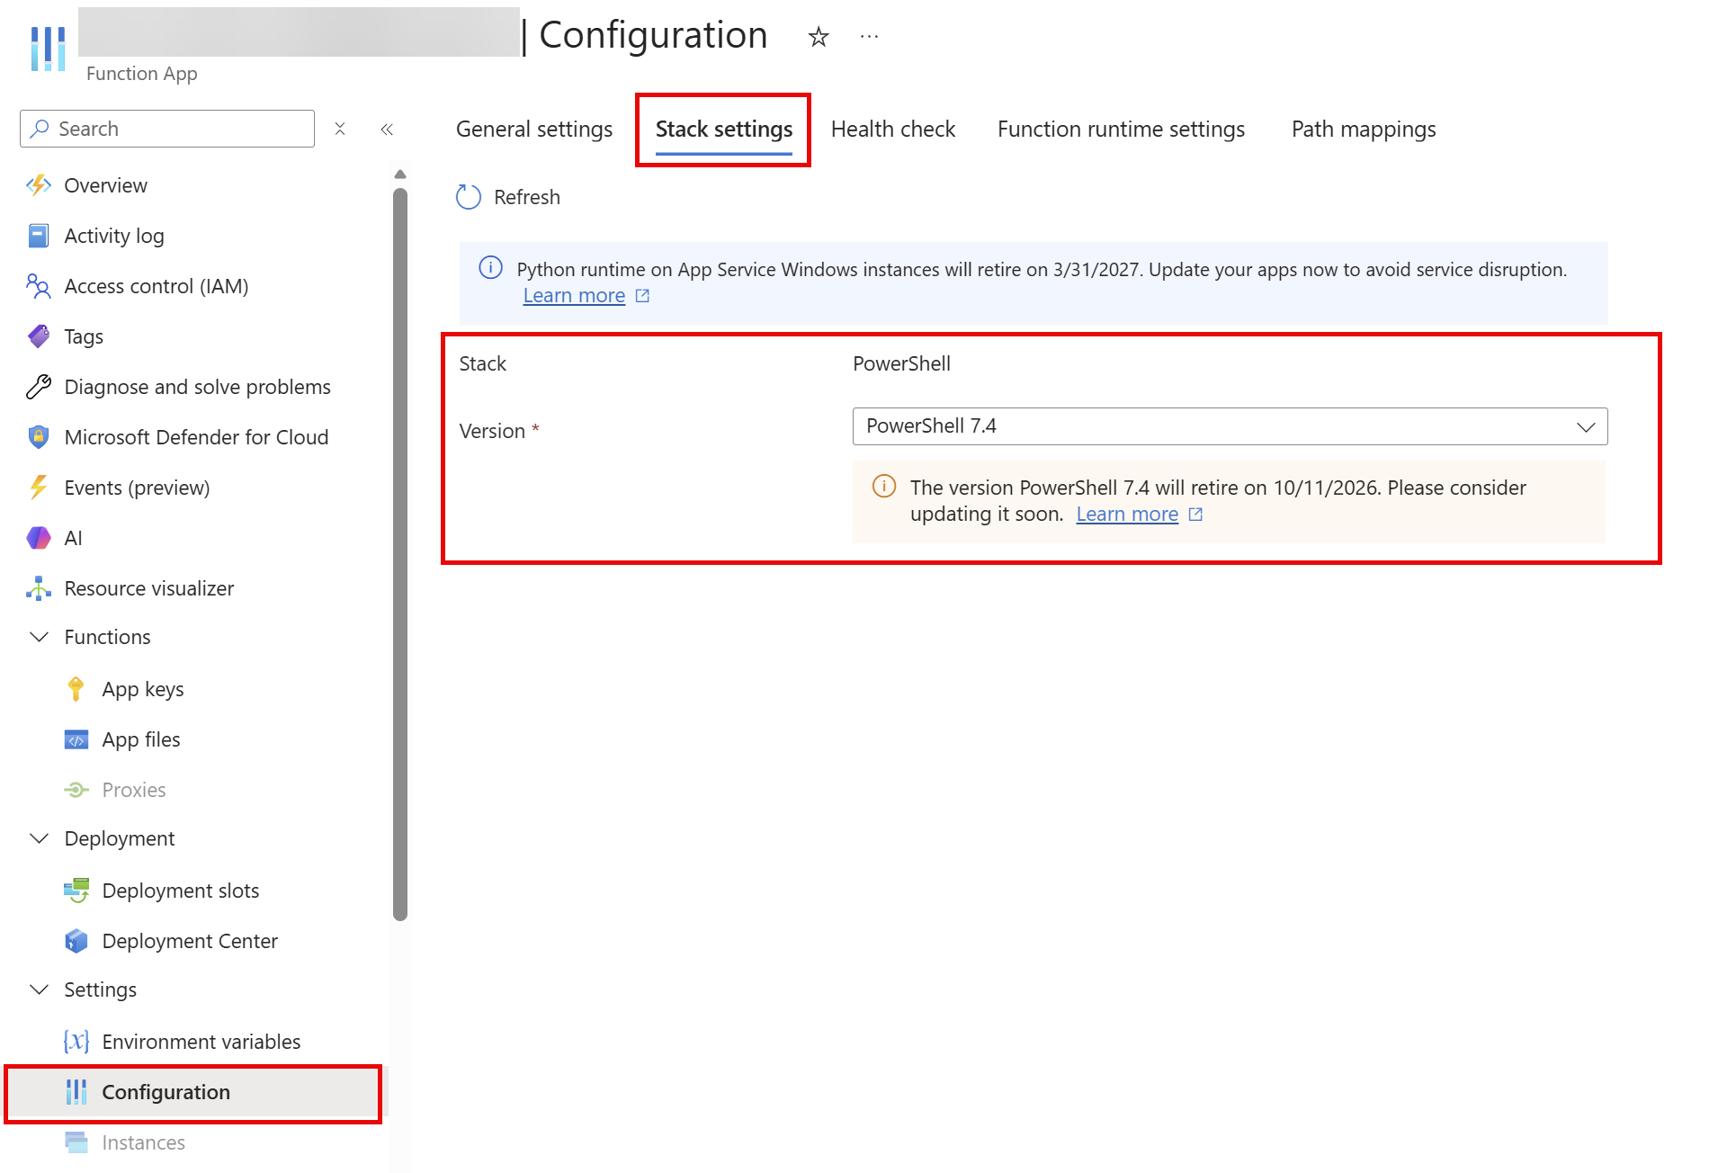Viewport: 1736px width, 1173px height.
Task: Open the Overview page
Action: tap(105, 185)
